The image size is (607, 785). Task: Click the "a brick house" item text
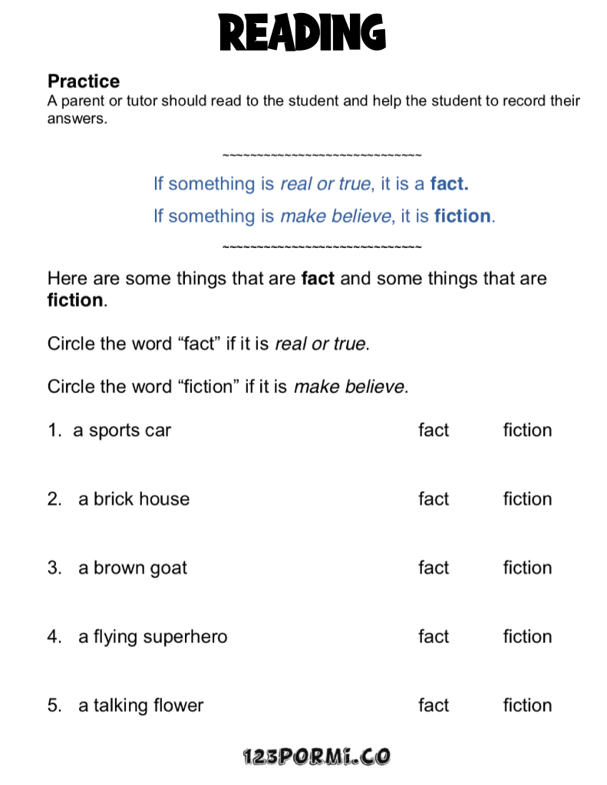click(134, 500)
